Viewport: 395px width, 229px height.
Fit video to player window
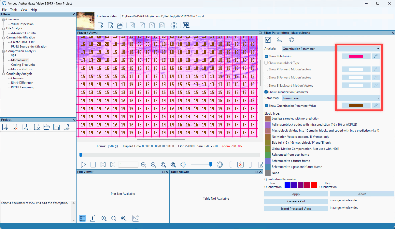(173, 165)
